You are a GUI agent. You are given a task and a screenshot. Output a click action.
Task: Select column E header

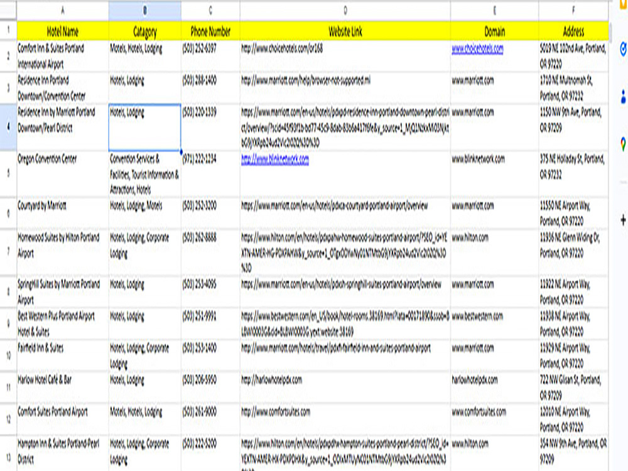(495, 11)
